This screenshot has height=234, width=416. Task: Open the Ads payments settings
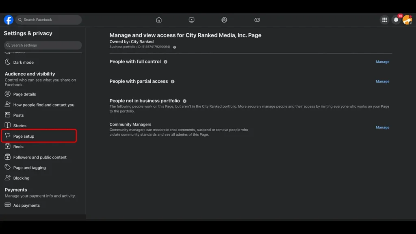[x=26, y=205]
